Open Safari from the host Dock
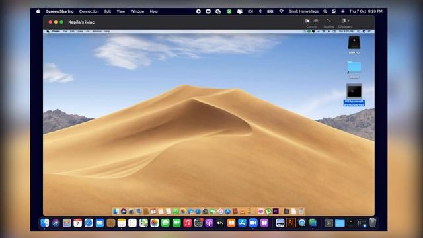This screenshot has height=238, width=423. (x=89, y=223)
